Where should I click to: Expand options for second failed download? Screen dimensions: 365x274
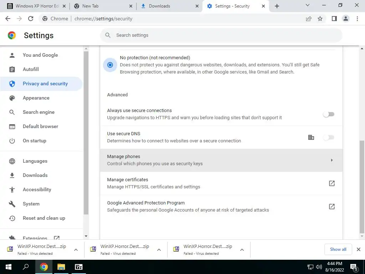coord(159,250)
